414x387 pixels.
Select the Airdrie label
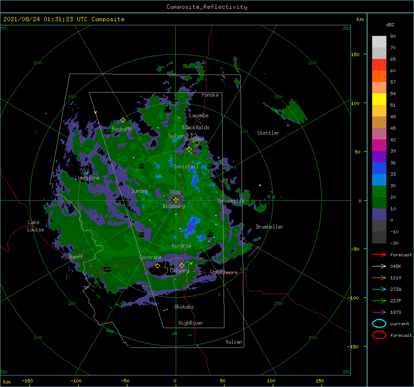click(x=181, y=246)
